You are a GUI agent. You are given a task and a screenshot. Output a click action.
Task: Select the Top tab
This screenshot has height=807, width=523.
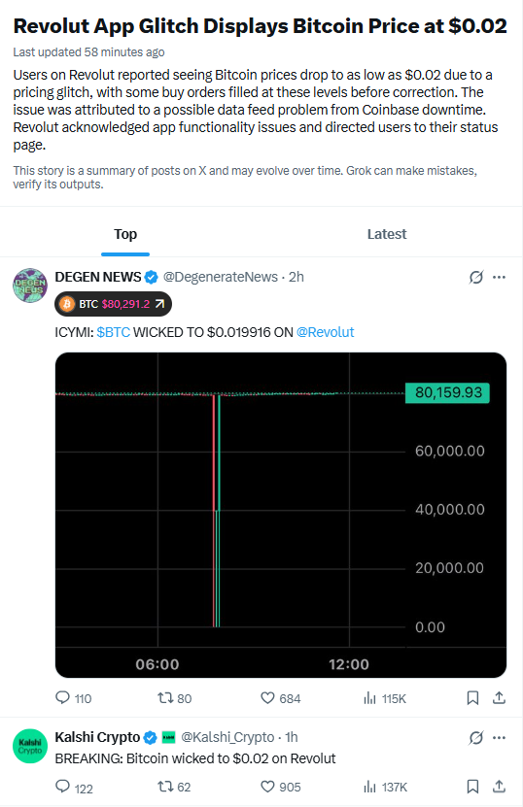tap(125, 234)
